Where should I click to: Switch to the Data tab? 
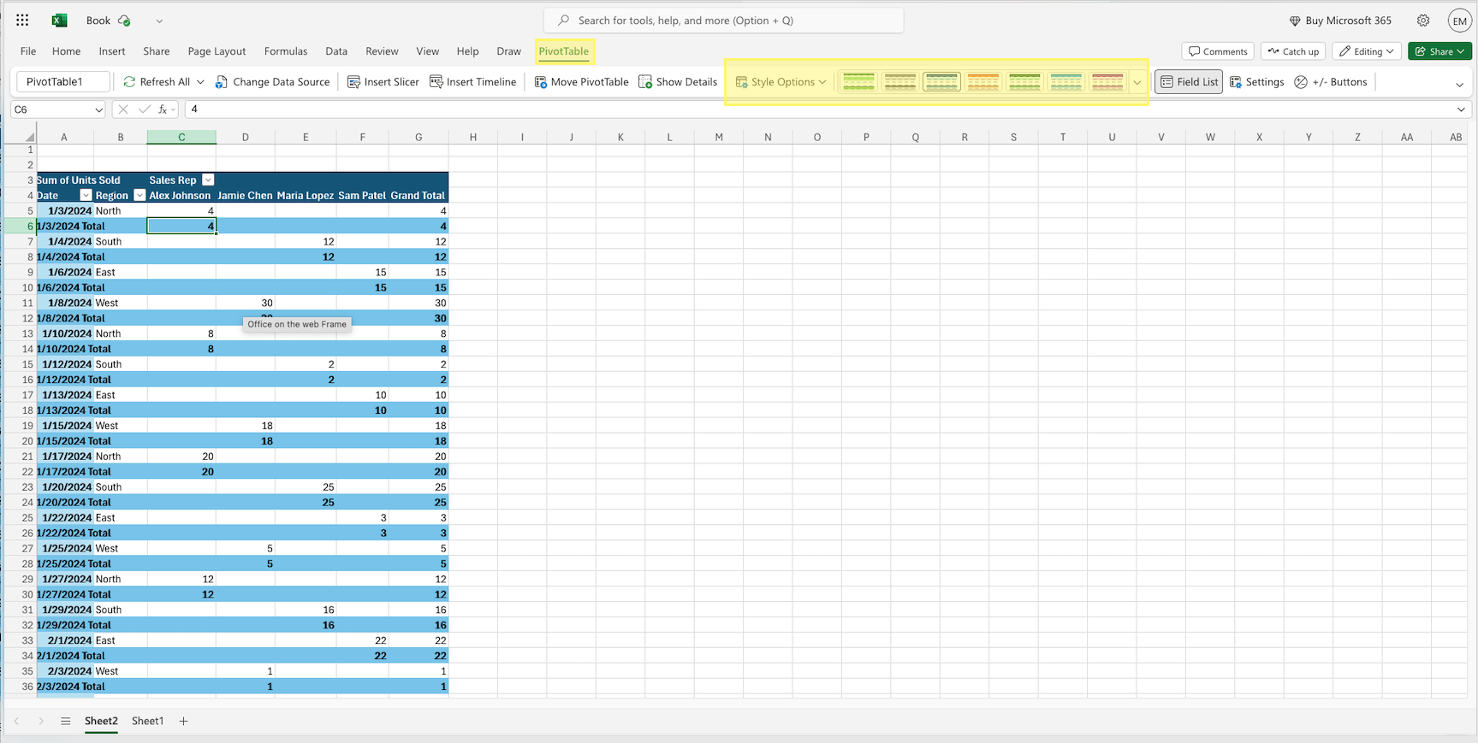336,51
